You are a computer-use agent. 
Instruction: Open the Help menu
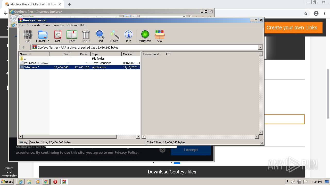pyautogui.click(x=82, y=25)
